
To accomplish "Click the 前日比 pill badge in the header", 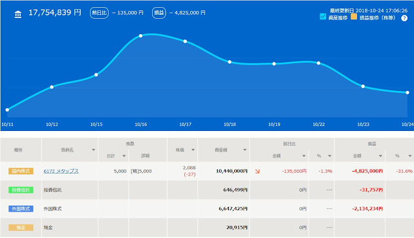I will click(99, 13).
